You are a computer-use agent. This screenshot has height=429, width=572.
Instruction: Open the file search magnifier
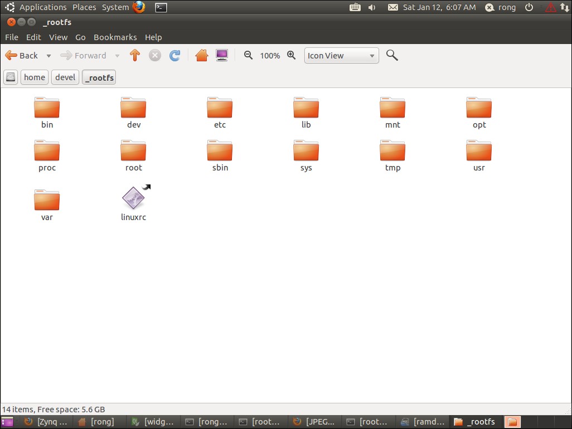coord(392,55)
